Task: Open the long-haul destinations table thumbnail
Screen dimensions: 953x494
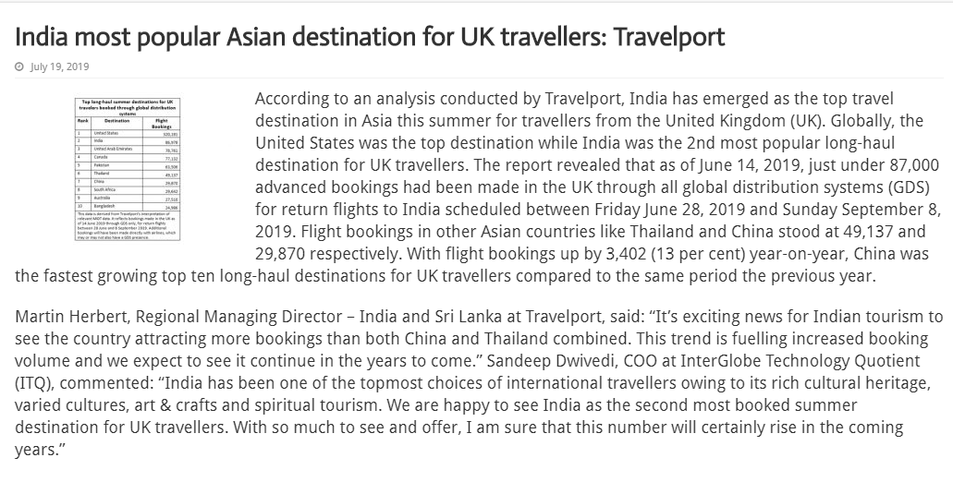Action: point(128,169)
